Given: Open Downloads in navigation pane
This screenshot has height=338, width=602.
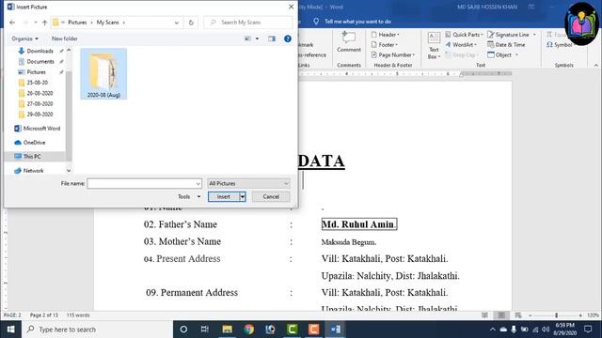Looking at the screenshot, I should click(40, 51).
